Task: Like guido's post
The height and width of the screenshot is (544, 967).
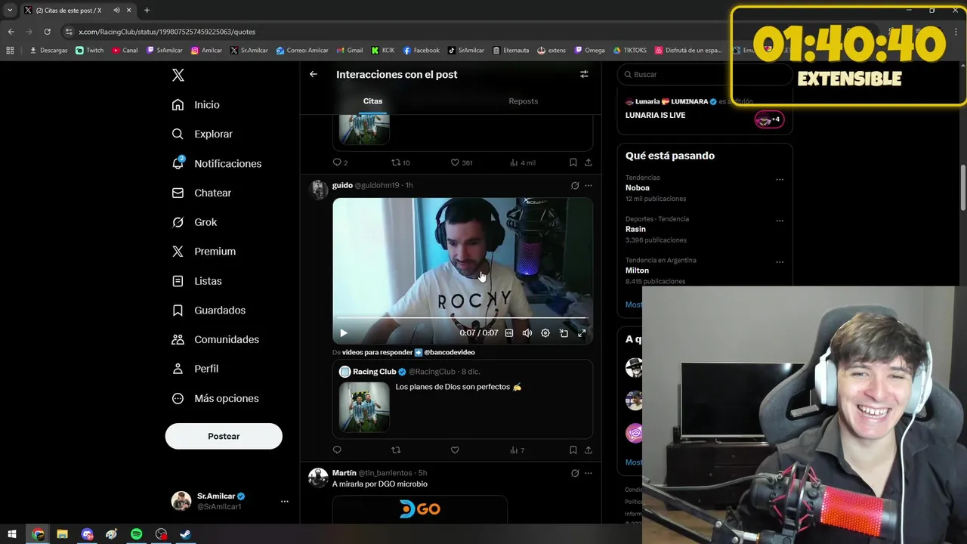Action: click(x=455, y=450)
